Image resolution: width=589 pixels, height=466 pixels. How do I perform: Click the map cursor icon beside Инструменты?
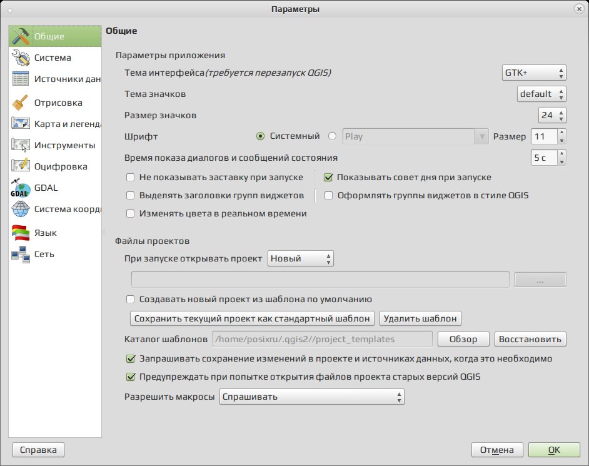(21, 145)
